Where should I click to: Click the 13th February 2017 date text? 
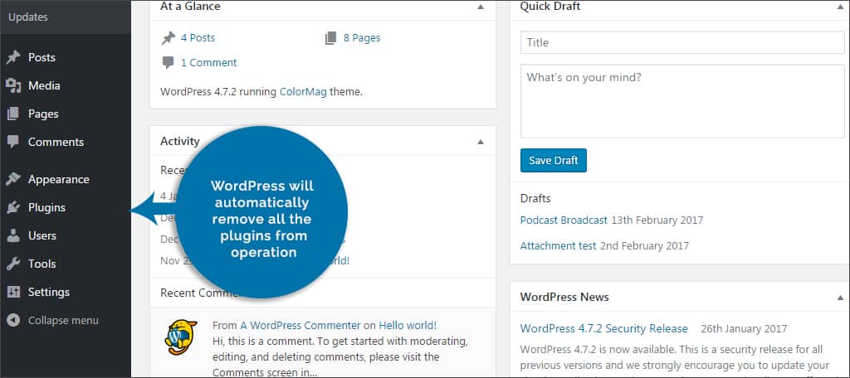click(657, 220)
